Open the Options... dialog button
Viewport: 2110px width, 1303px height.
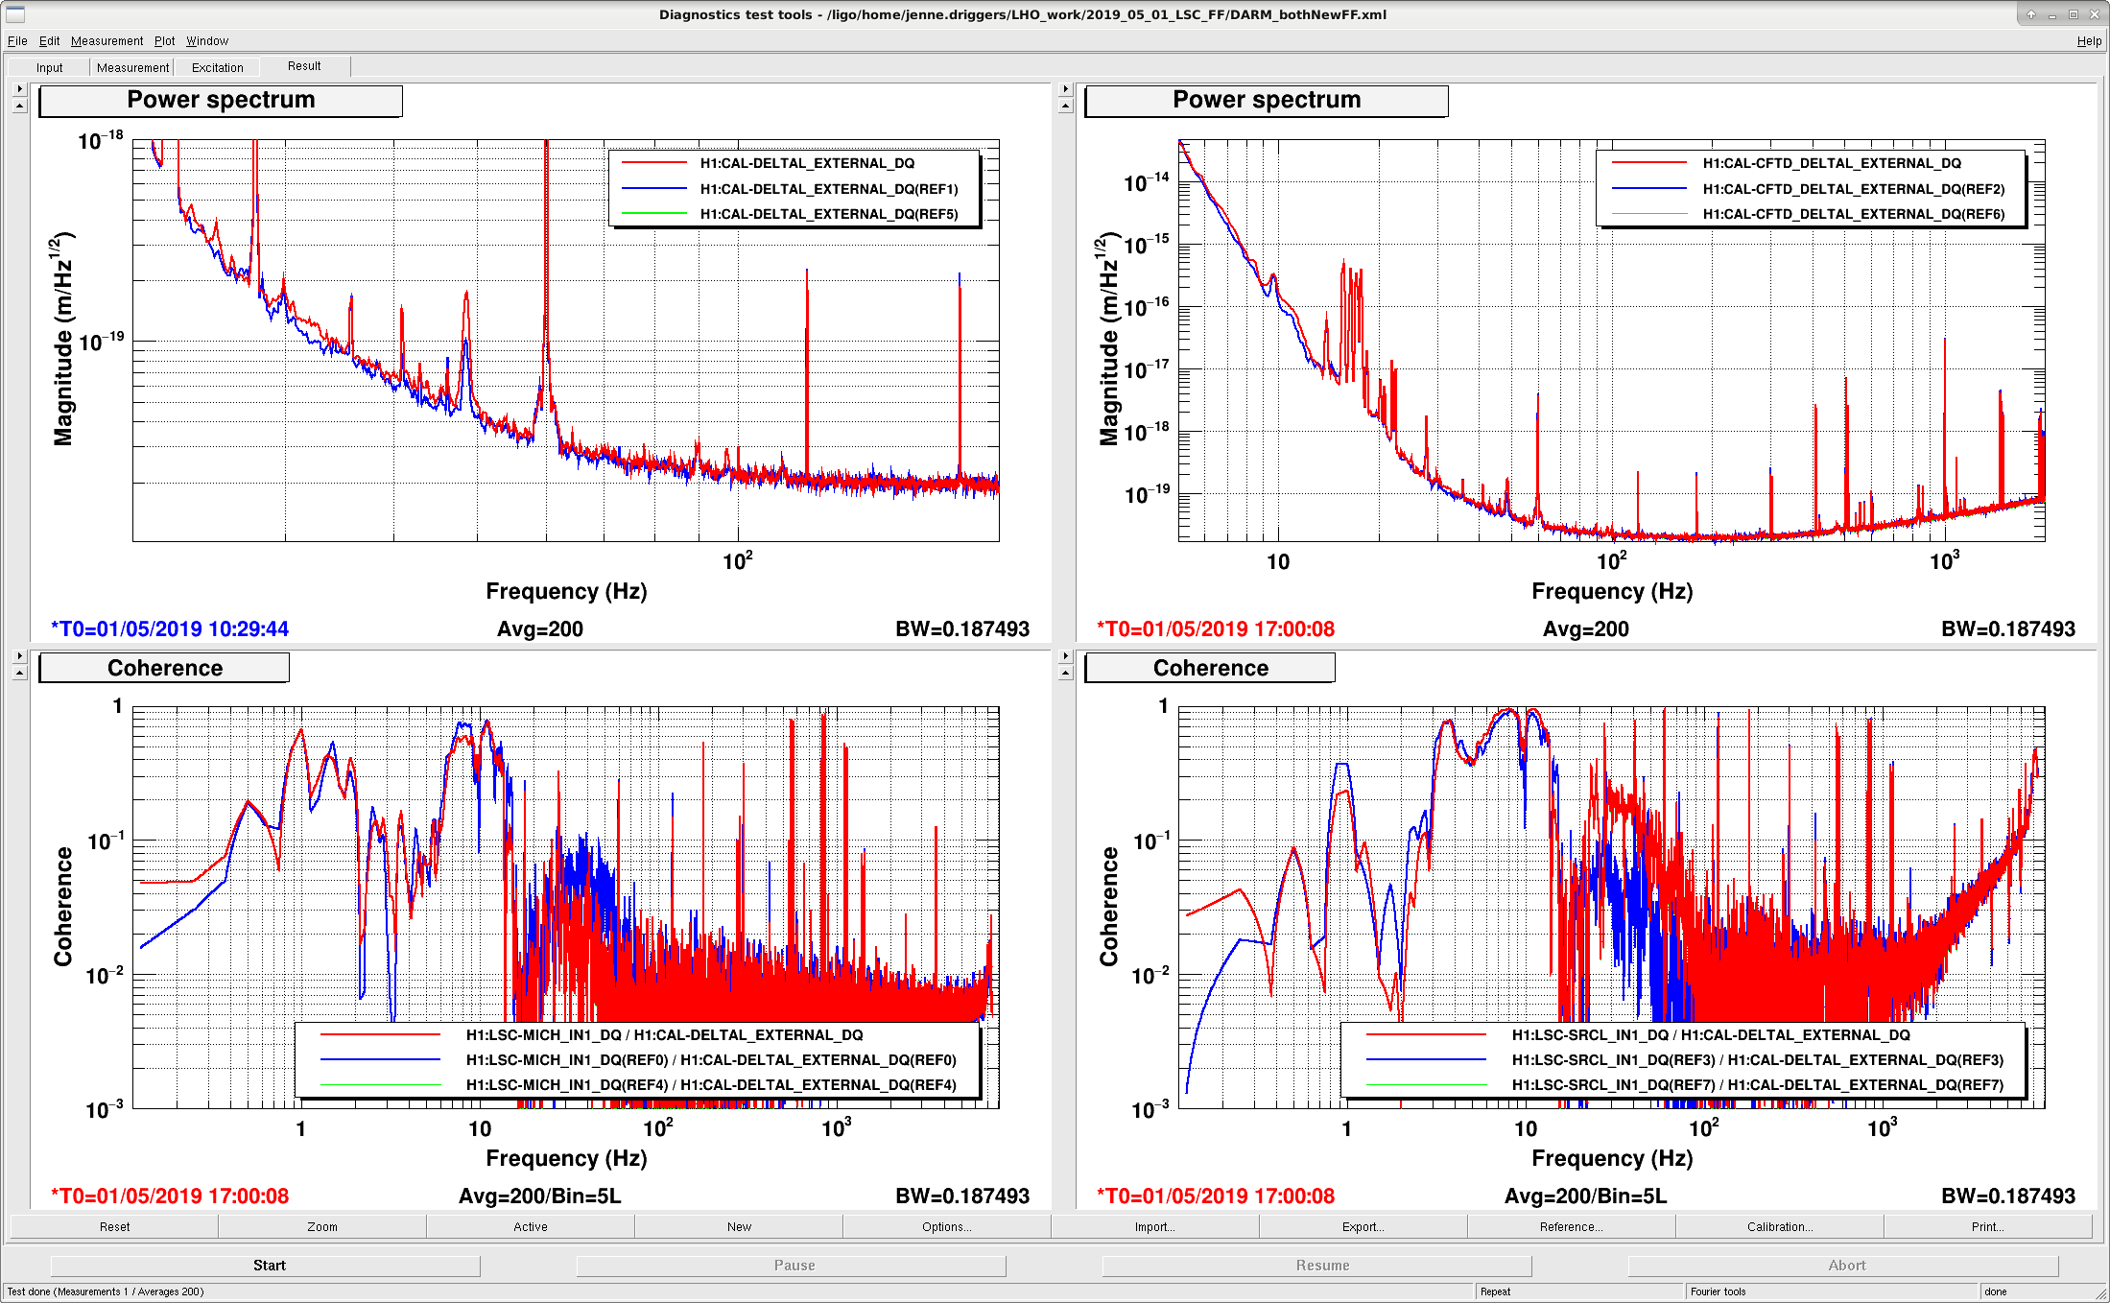click(x=946, y=1227)
